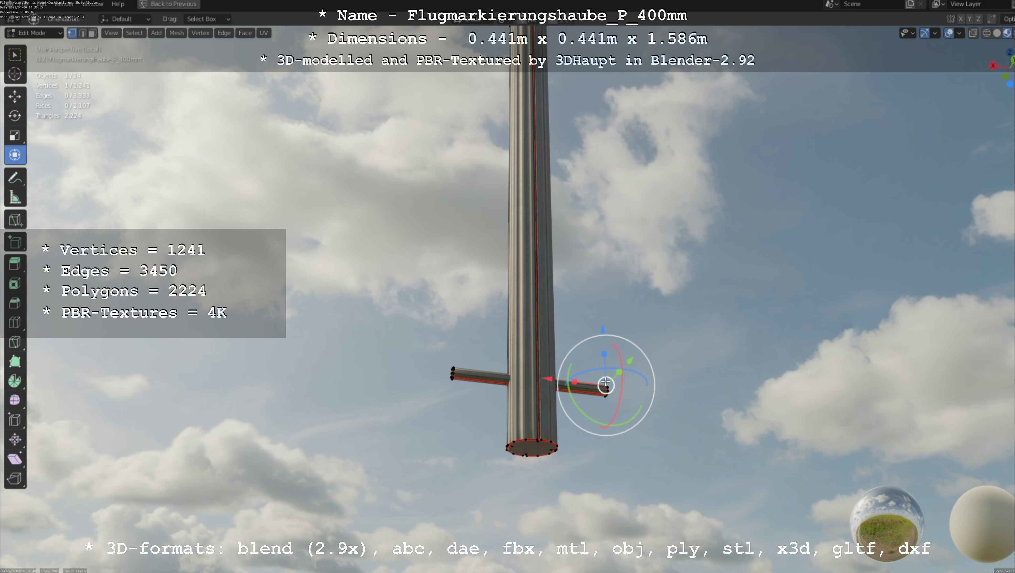Open the gizmo options dropdown arrow
This screenshot has height=573, width=1015.
(x=935, y=33)
